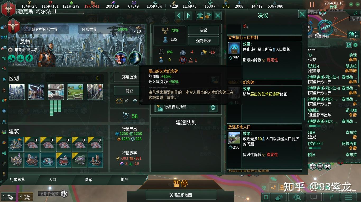Click the focus camera on planet icon
The height and width of the screenshot is (202, 361).
tap(208, 16)
